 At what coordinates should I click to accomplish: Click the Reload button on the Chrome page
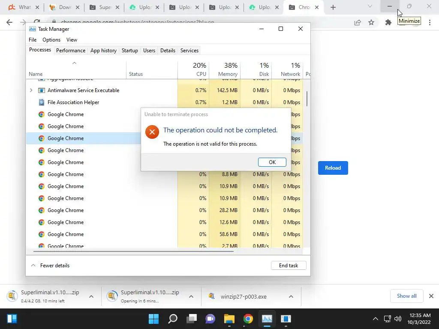point(333,168)
